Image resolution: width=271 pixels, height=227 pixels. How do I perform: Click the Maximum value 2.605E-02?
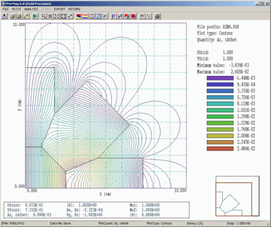240,72
